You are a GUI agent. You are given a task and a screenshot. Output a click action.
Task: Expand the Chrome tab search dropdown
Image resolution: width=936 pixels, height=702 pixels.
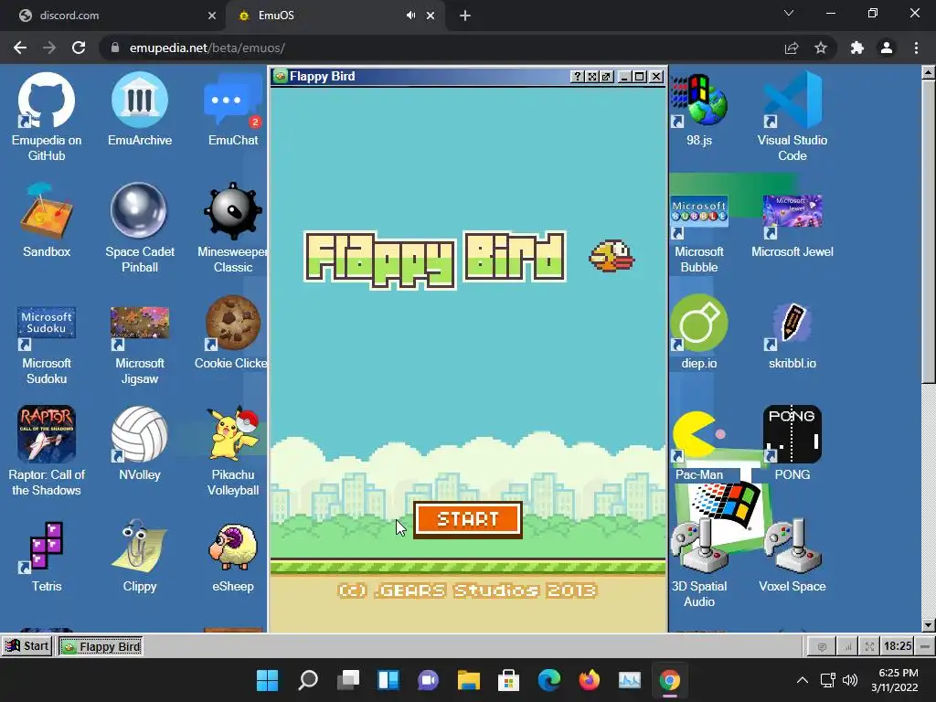click(x=789, y=13)
